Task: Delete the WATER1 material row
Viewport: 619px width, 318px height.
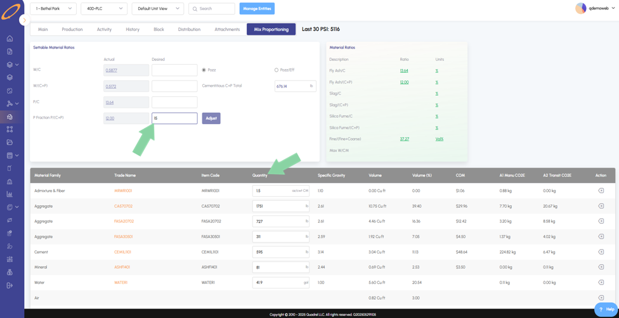Action: tap(601, 282)
